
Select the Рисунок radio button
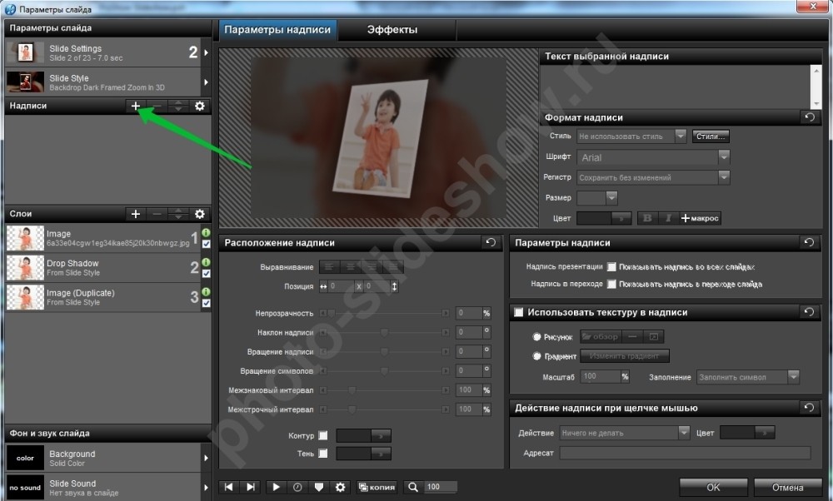(x=537, y=337)
